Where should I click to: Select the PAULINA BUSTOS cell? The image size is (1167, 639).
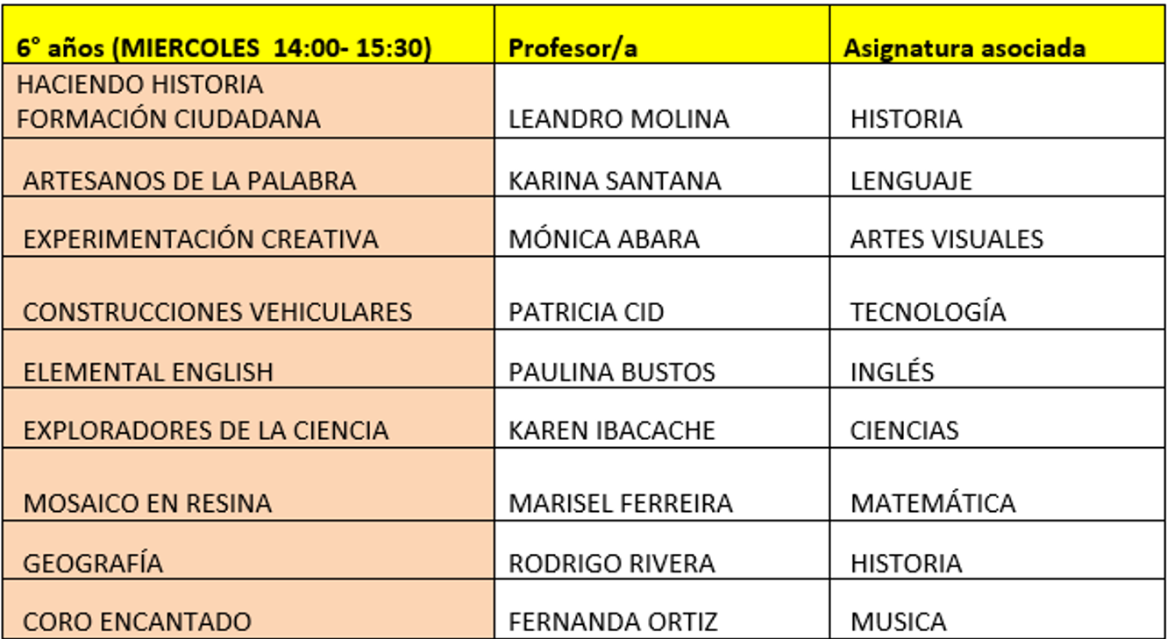click(x=612, y=373)
